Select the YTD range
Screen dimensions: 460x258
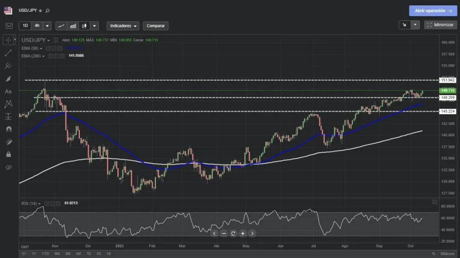point(45,254)
